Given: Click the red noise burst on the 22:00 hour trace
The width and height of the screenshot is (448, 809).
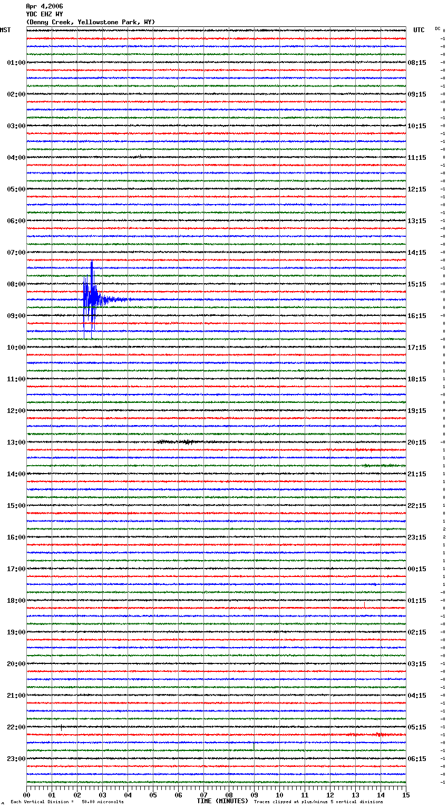Looking at the screenshot, I should pyautogui.click(x=381, y=735).
